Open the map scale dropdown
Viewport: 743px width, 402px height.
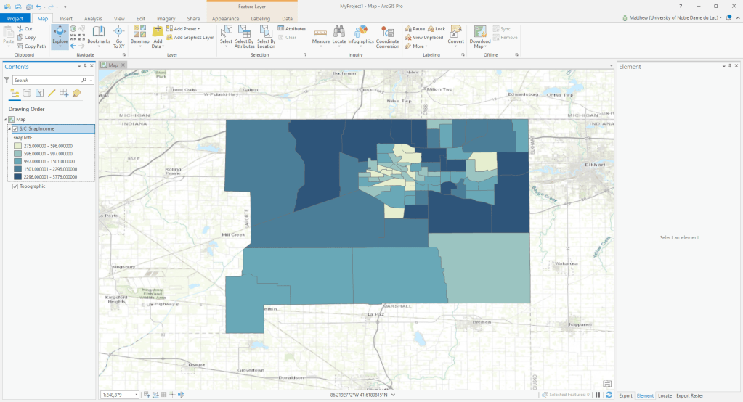(x=136, y=395)
